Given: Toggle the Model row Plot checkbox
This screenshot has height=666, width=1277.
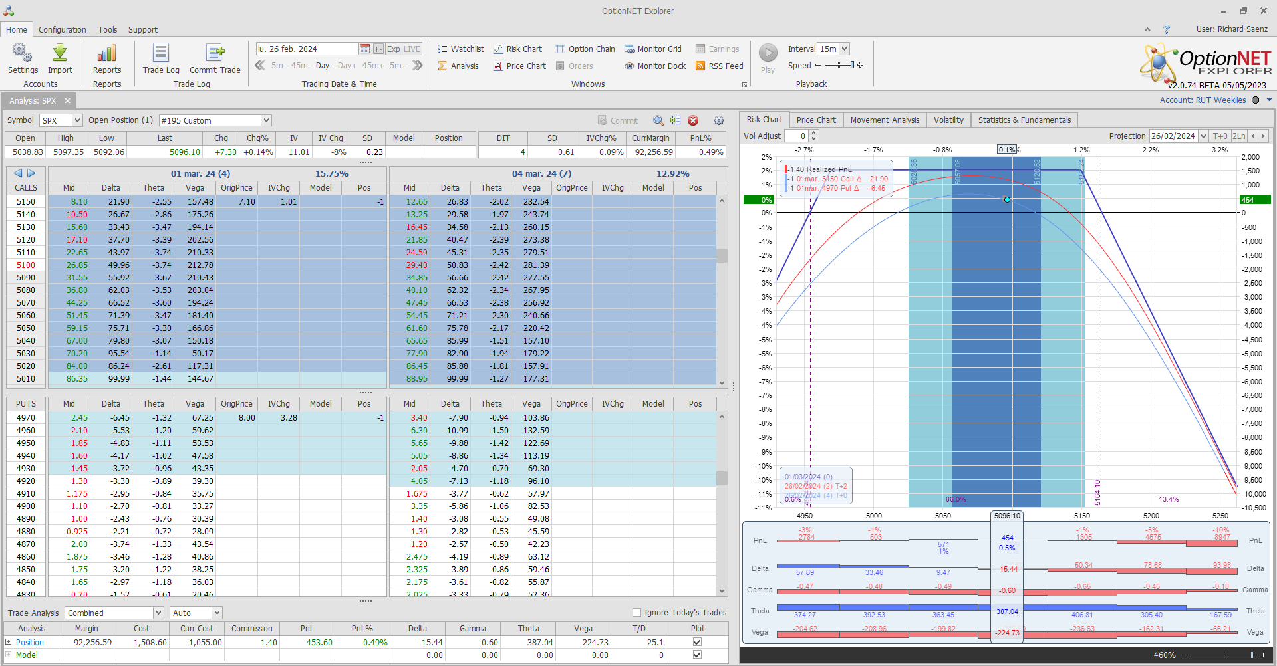Looking at the screenshot, I should pyautogui.click(x=697, y=655).
